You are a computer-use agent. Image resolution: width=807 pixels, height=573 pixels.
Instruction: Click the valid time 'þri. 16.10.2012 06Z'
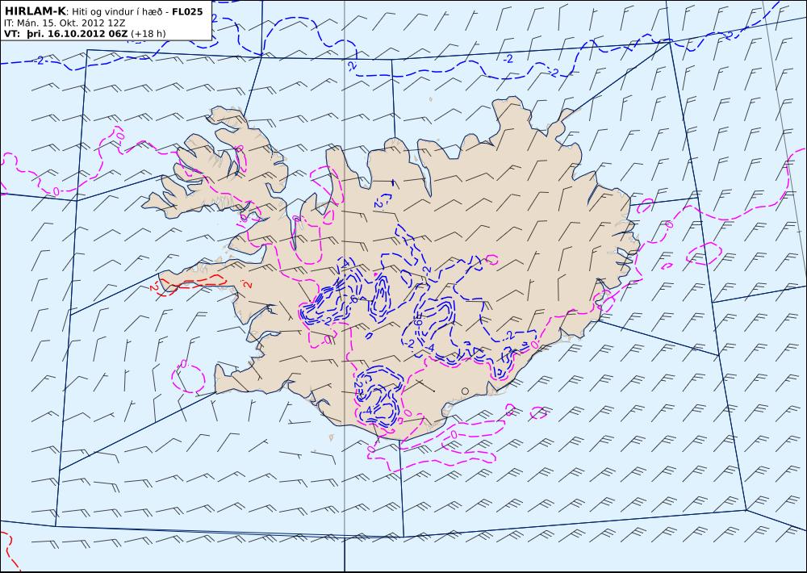pos(77,34)
